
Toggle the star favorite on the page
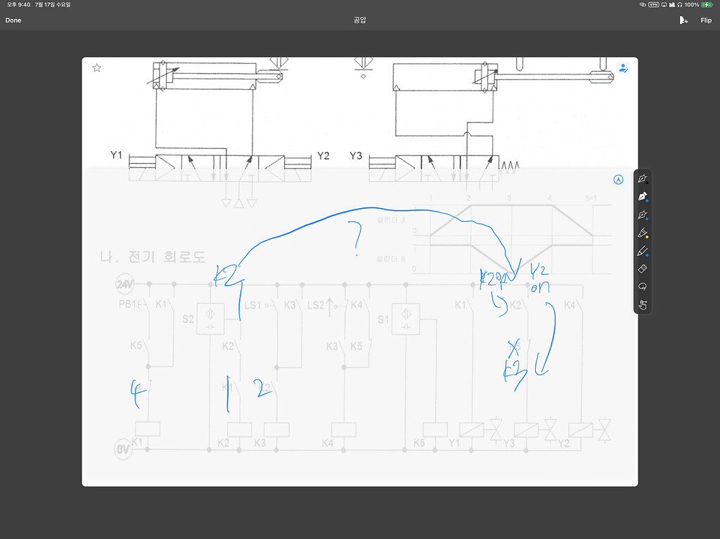point(96,67)
